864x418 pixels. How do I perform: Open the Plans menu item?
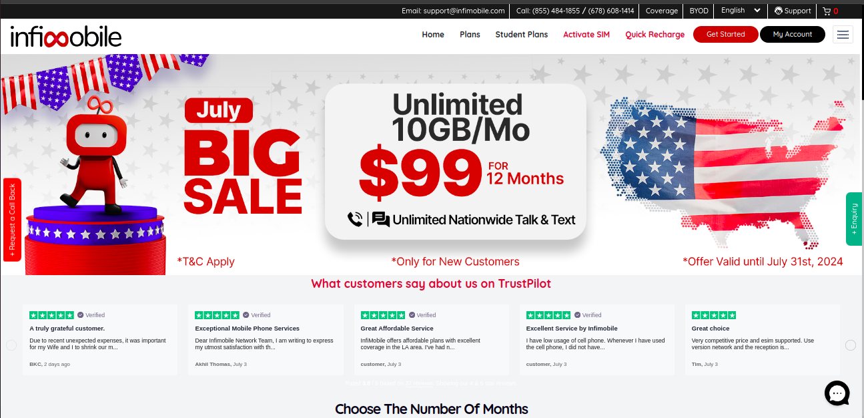click(470, 35)
